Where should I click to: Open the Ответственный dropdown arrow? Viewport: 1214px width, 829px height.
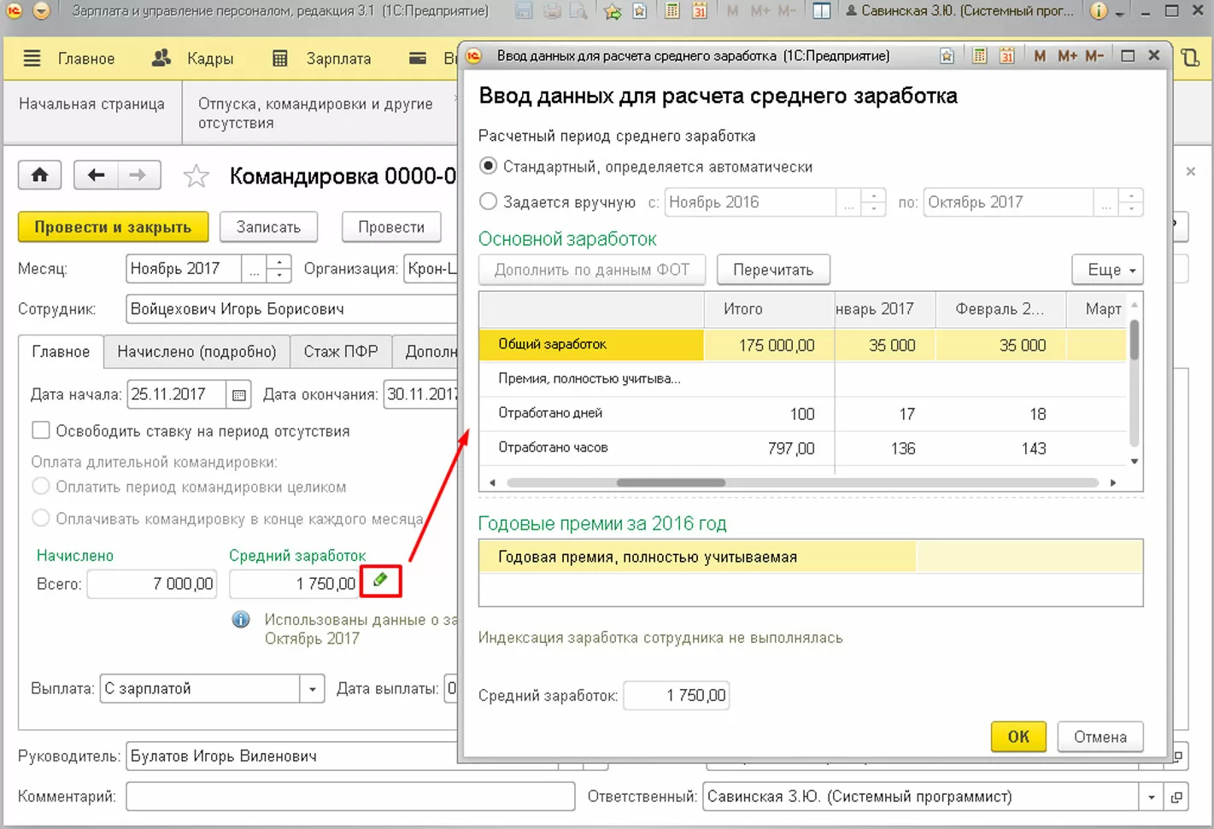(x=1151, y=797)
